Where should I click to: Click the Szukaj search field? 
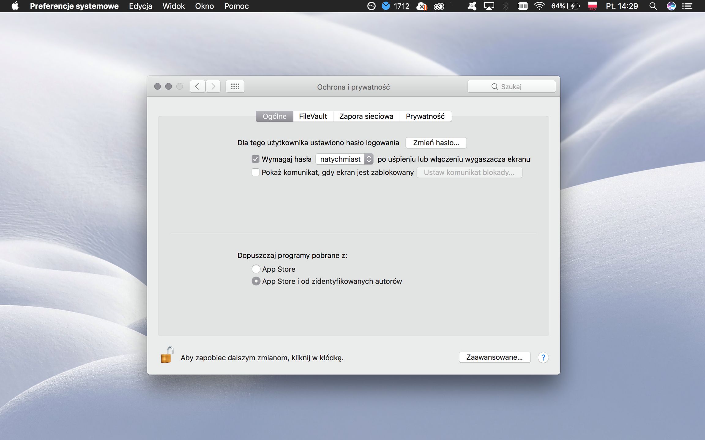pyautogui.click(x=511, y=86)
